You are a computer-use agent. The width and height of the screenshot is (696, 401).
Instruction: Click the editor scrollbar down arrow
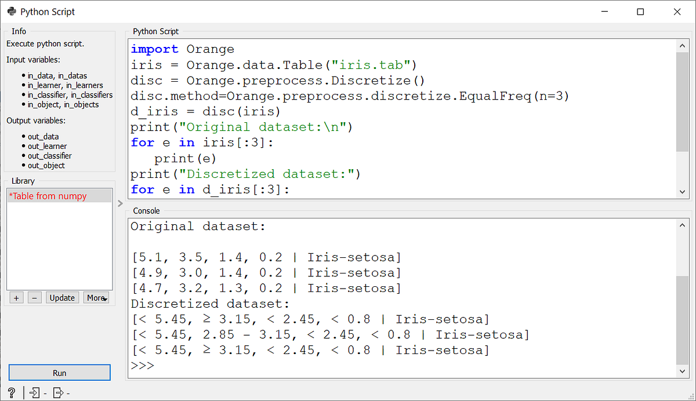pos(682,191)
